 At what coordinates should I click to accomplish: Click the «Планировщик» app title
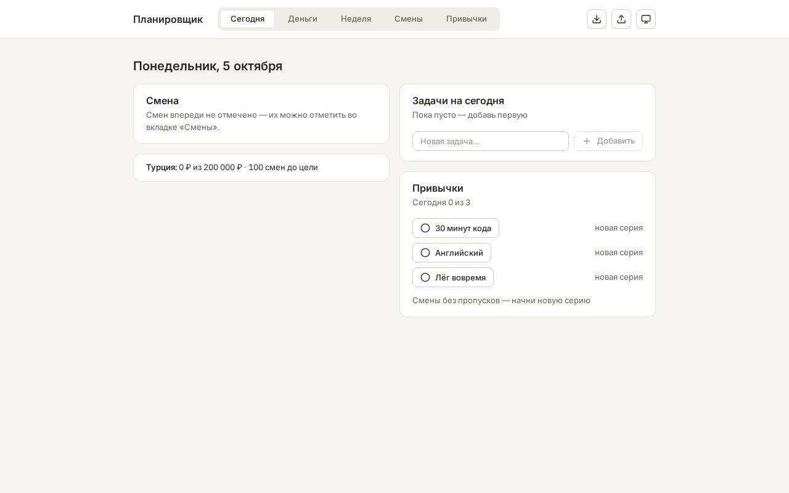coord(168,19)
